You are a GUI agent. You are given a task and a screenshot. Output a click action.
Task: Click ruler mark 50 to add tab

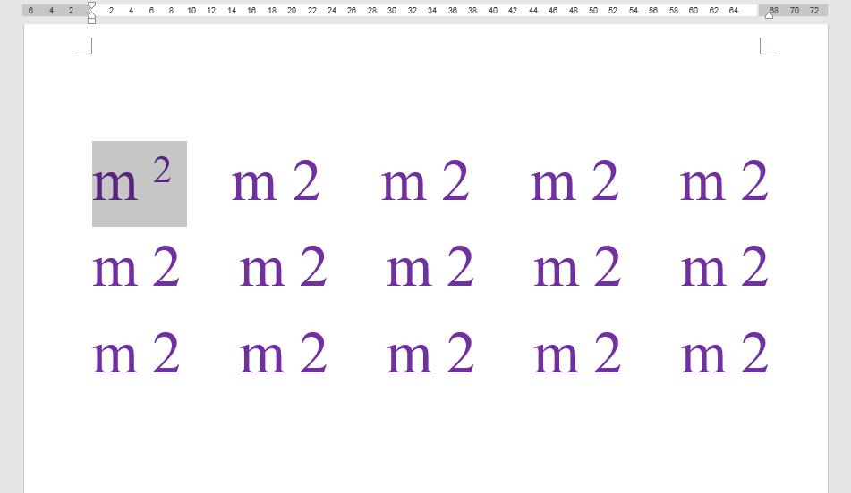[x=592, y=11]
